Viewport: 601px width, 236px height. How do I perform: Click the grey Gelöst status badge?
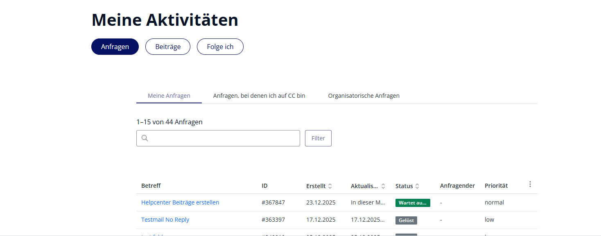point(406,220)
